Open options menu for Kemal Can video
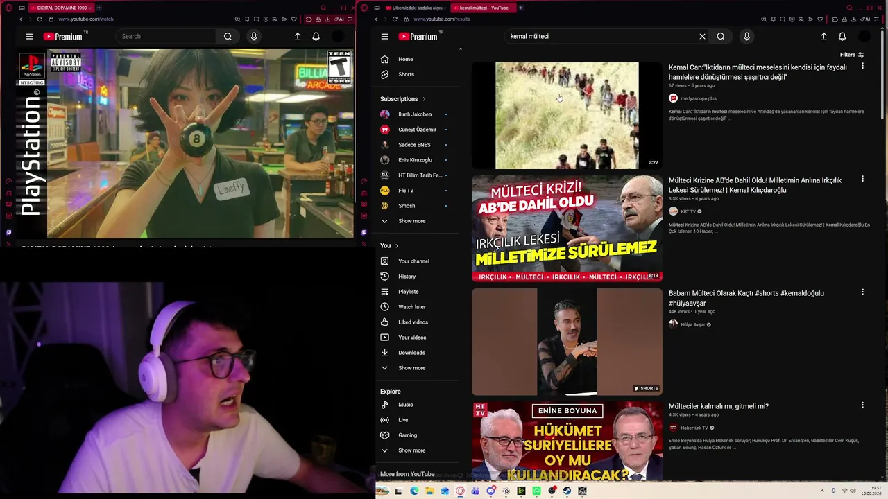 coord(862,66)
